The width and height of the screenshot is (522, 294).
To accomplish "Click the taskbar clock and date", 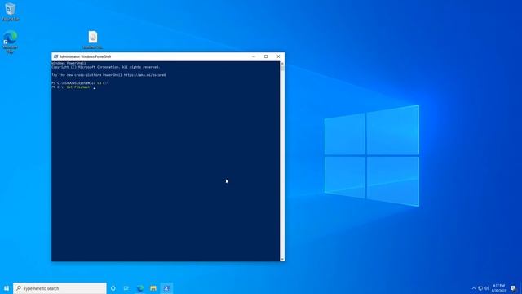I will [498, 288].
